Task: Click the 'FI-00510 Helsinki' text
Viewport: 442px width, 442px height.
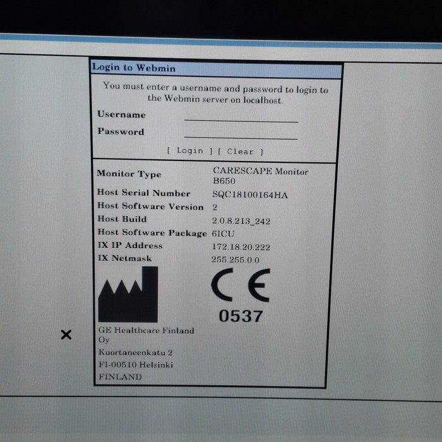Action: [x=136, y=364]
